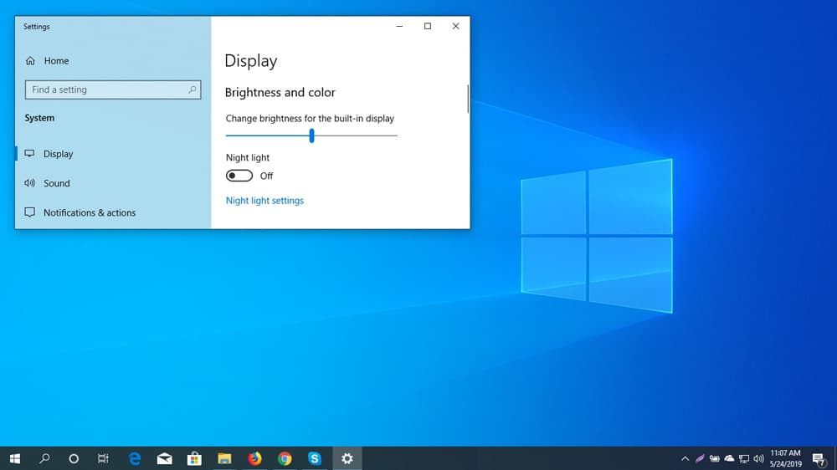Viewport: 837px width, 470px height.
Task: Turn on the Night light toggle
Action: point(239,176)
